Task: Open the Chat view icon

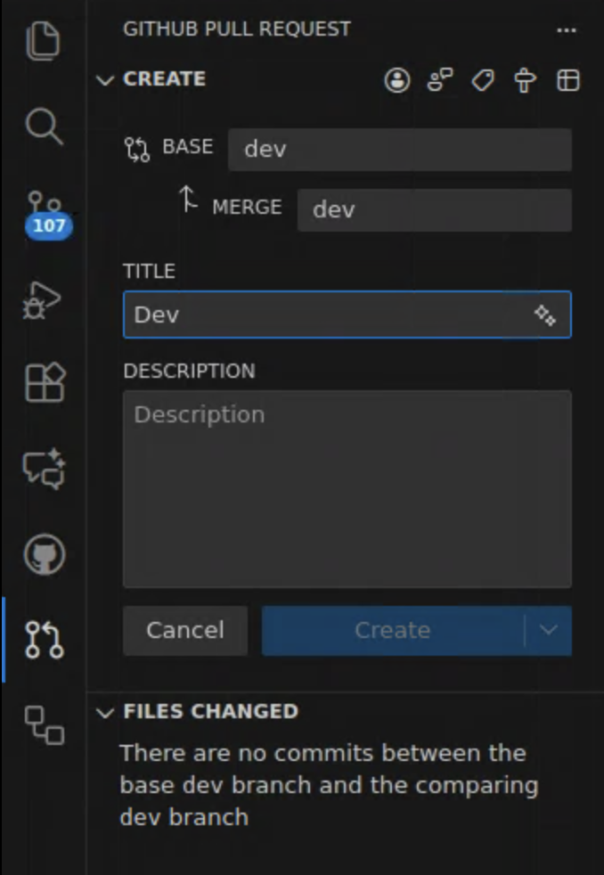Action: click(x=44, y=469)
